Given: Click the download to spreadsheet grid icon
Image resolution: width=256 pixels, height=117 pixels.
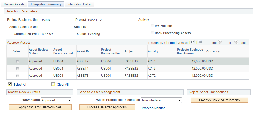Looking at the screenshot, I should (x=200, y=42).
